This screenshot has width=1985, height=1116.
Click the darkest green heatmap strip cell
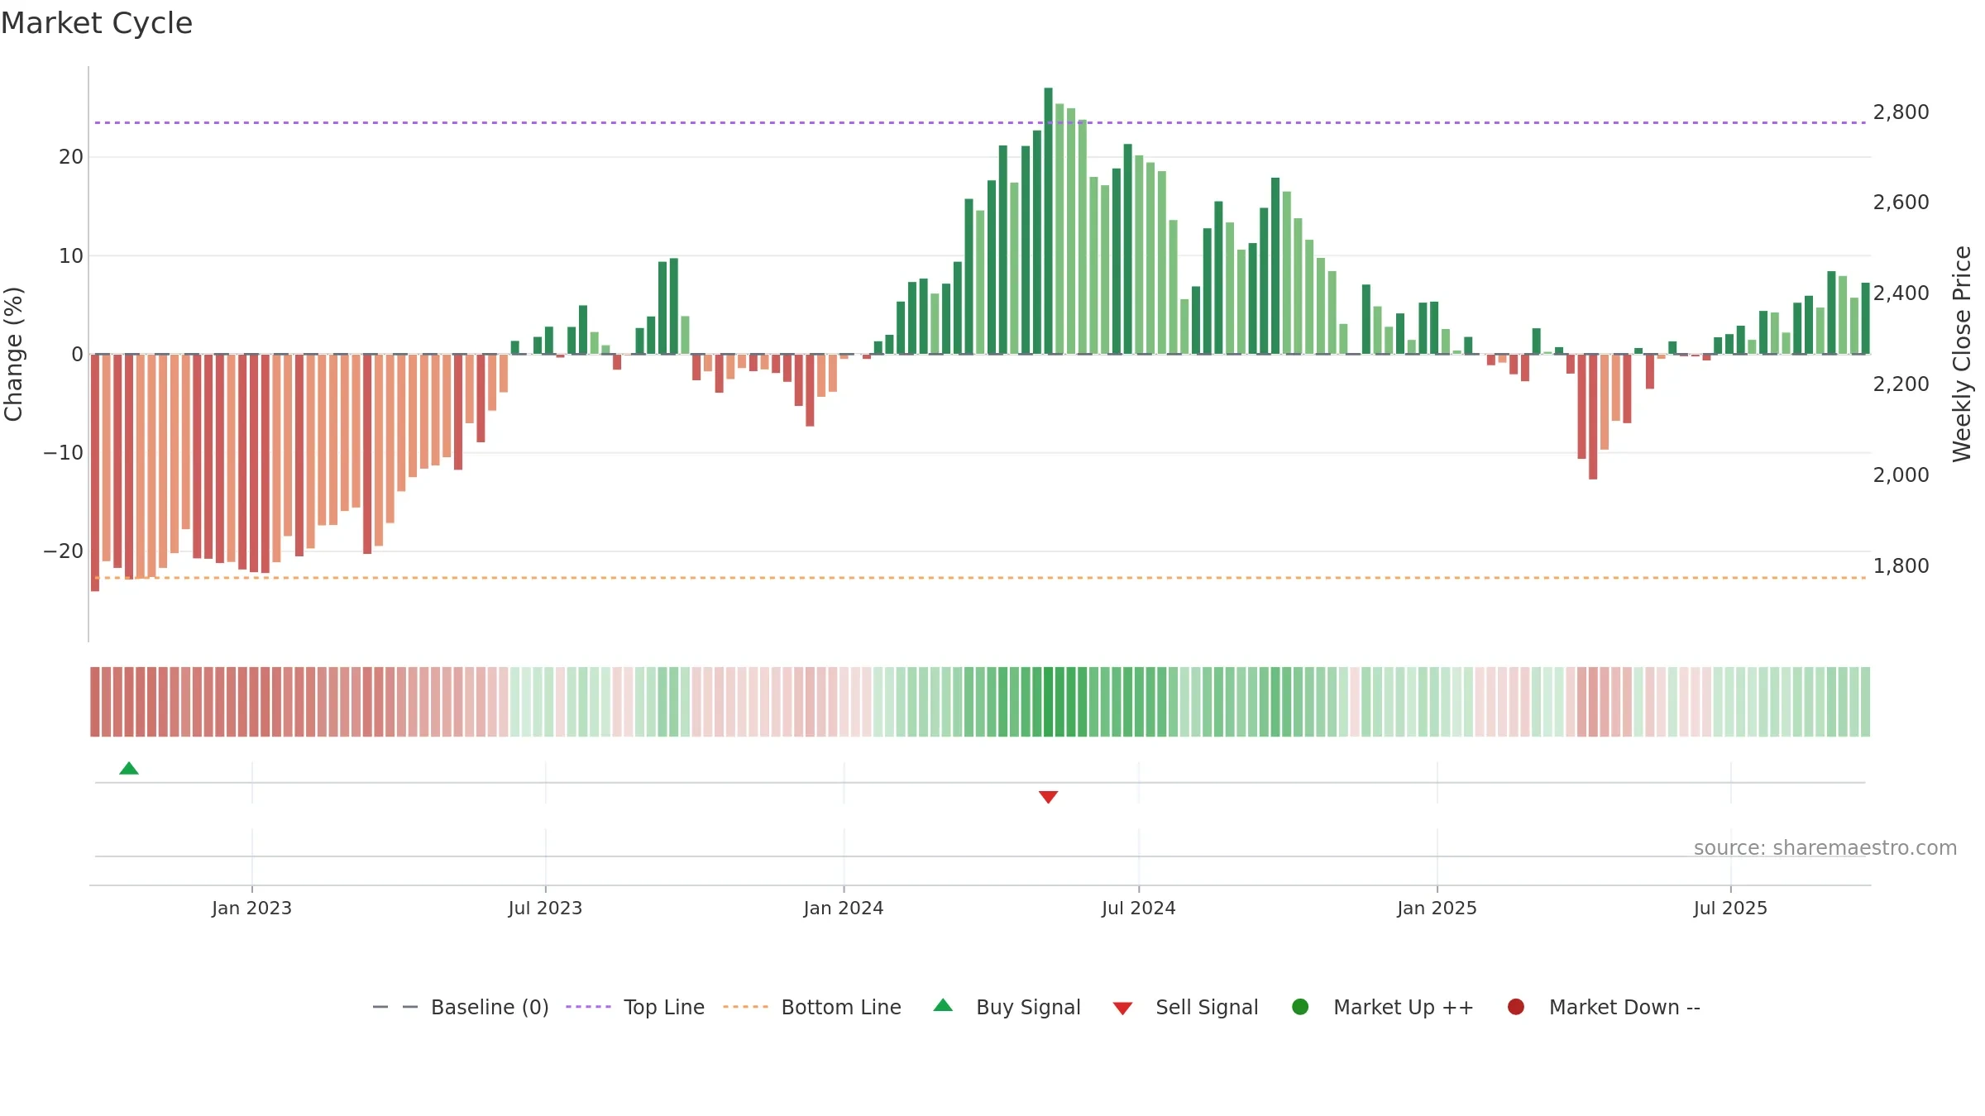pyautogui.click(x=1048, y=702)
